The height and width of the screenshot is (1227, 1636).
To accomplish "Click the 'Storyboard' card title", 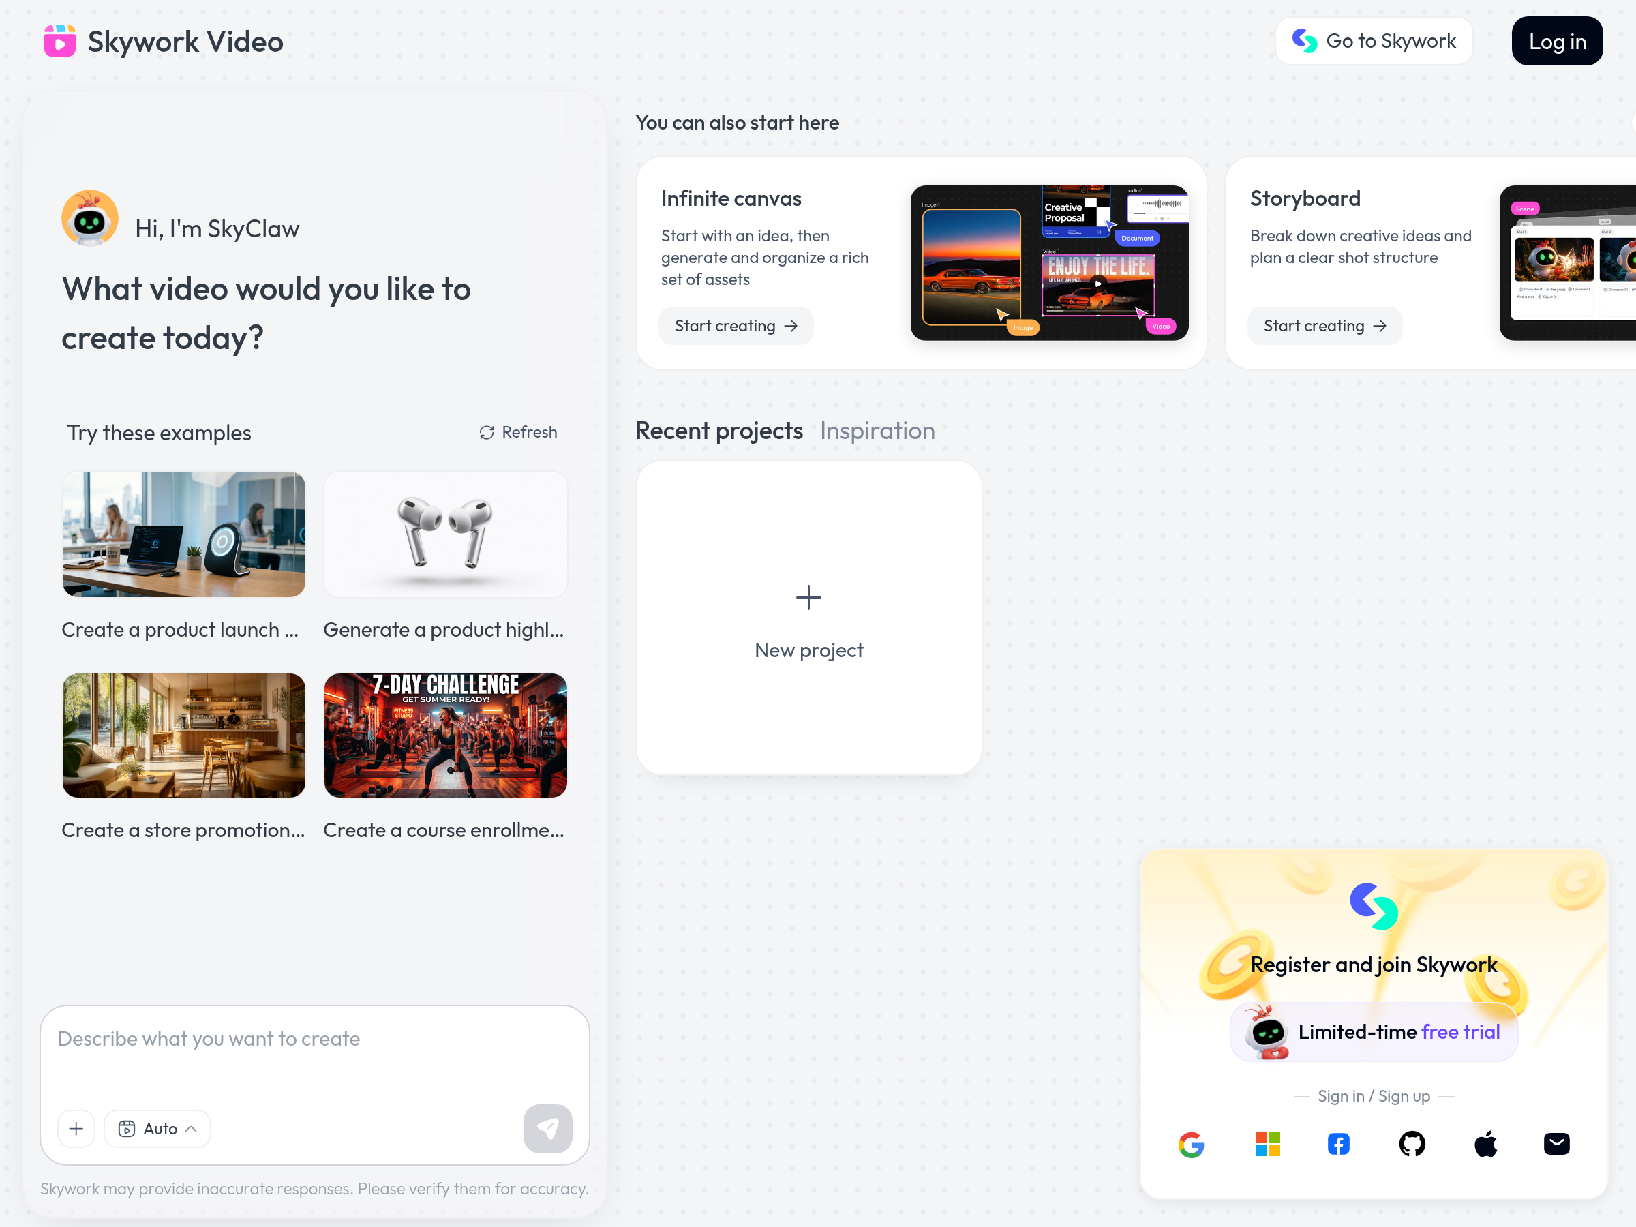I will coord(1305,198).
